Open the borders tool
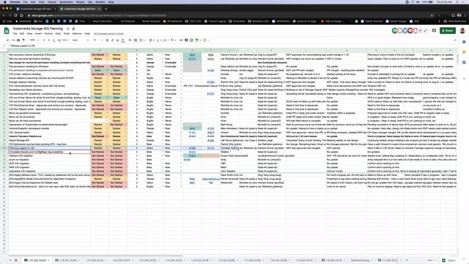The height and width of the screenshot is (264, 469). pyautogui.click(x=136, y=40)
